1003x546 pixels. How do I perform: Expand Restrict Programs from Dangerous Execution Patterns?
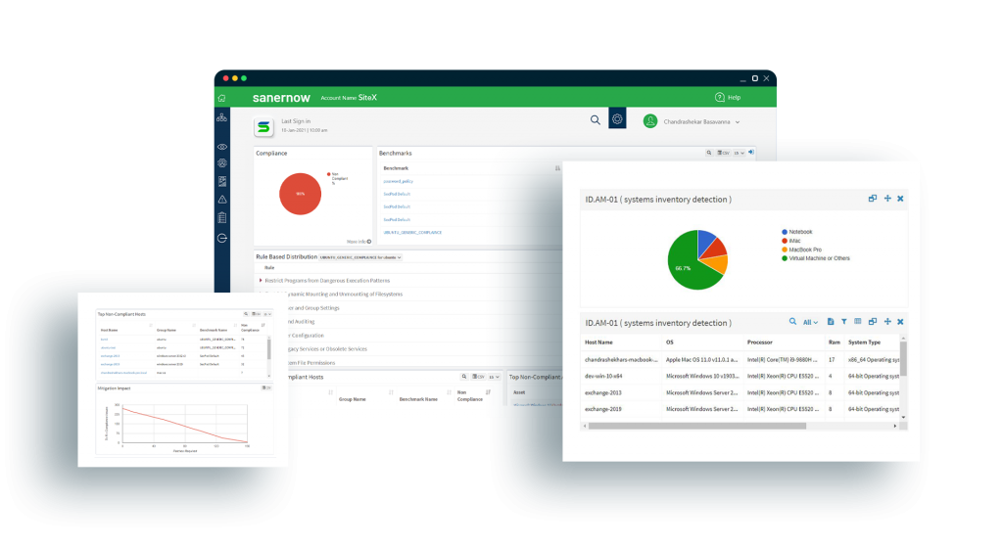(x=261, y=280)
